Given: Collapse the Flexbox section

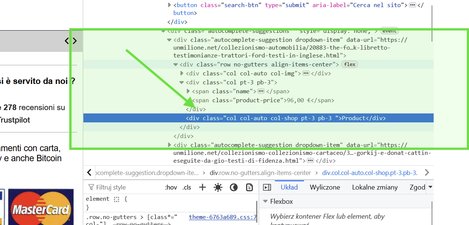Looking at the screenshot, I should click(265, 201).
